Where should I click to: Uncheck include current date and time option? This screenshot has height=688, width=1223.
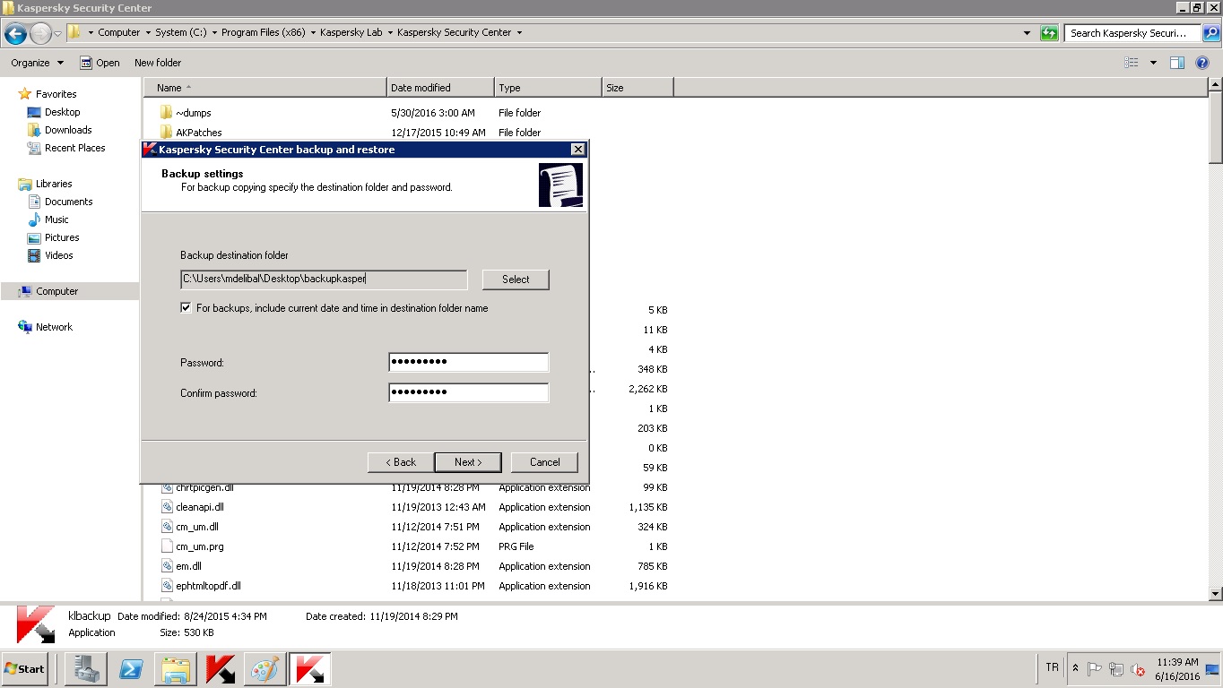tap(186, 308)
